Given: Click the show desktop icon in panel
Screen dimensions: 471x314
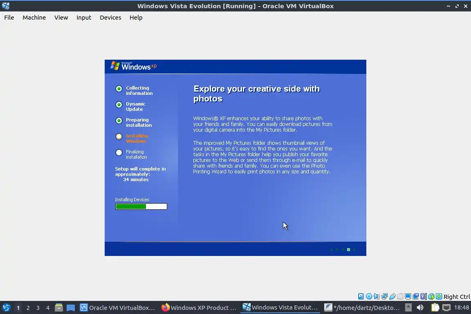Looking at the screenshot, I should click(x=71, y=308).
